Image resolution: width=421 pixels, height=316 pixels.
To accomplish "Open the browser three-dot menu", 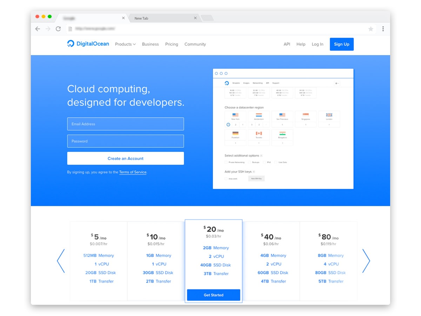I will tap(383, 29).
